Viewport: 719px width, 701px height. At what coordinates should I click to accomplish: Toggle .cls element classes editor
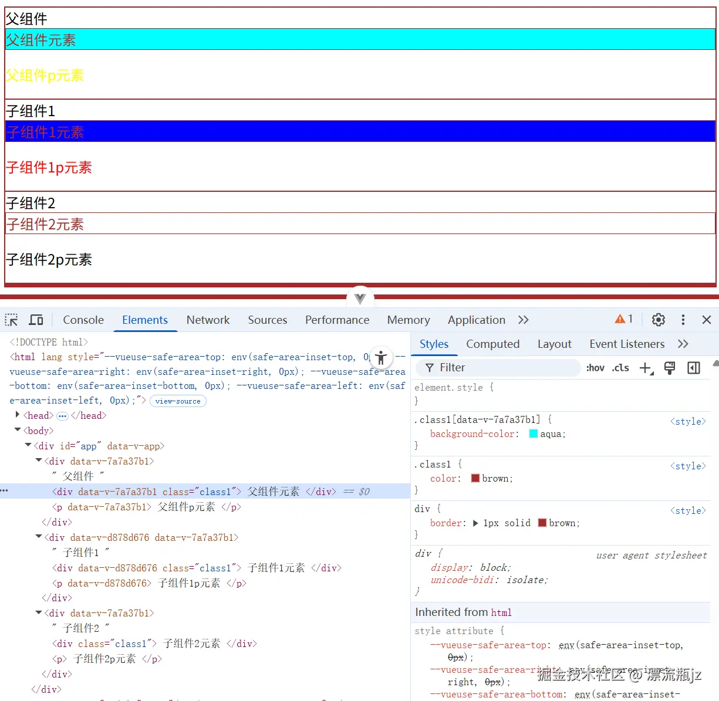[620, 368]
